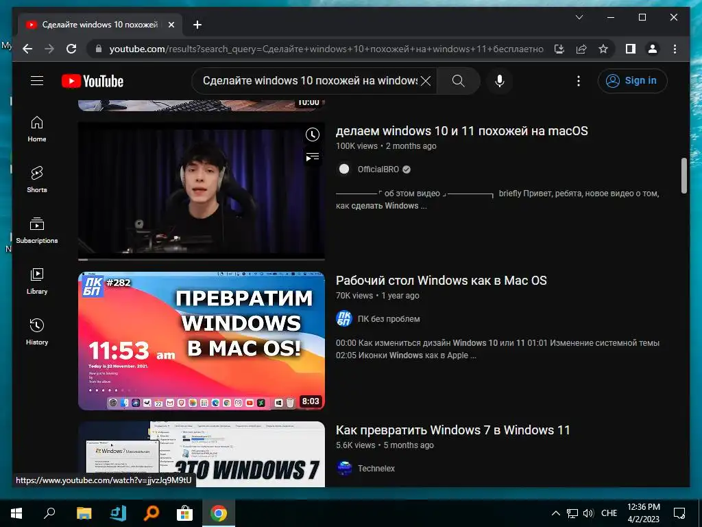Image resolution: width=702 pixels, height=527 pixels.
Task: Open tab search dropdown arrow
Action: click(579, 17)
